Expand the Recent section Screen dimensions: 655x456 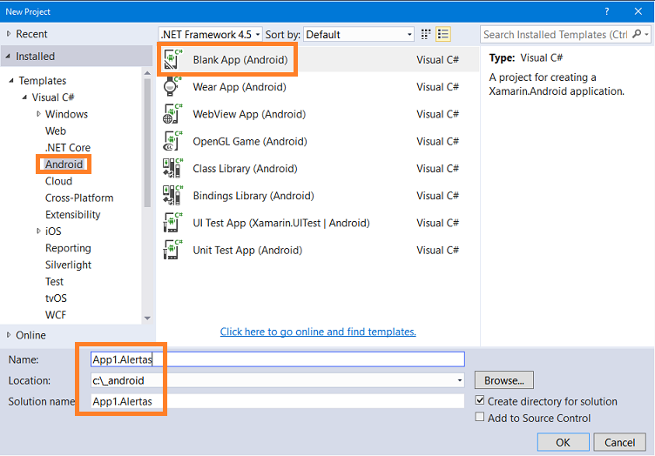pyautogui.click(x=9, y=34)
